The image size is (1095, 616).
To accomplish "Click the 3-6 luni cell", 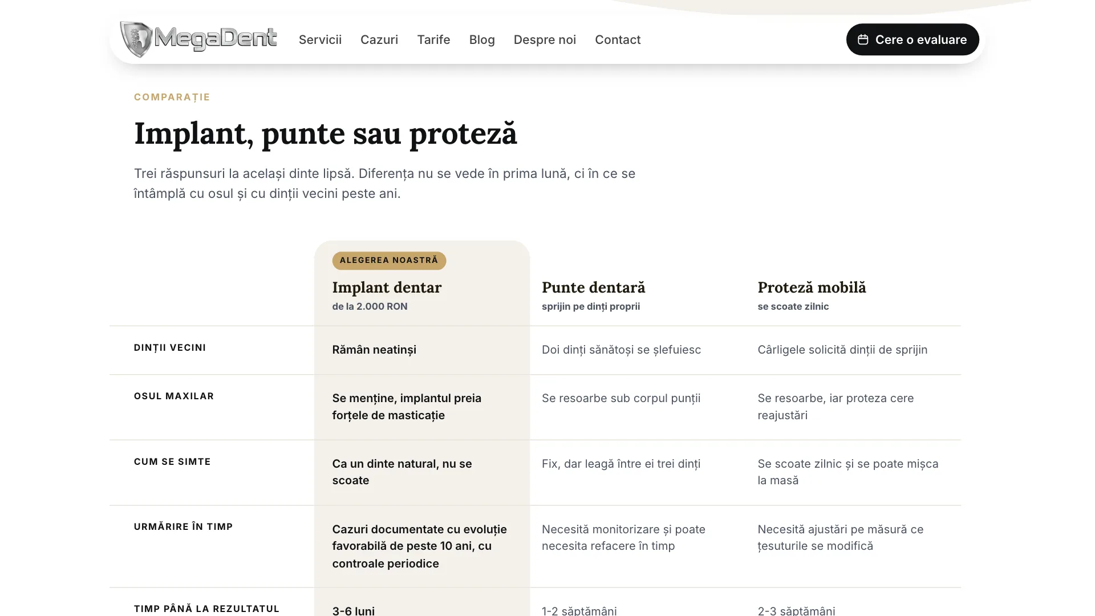I will point(354,610).
